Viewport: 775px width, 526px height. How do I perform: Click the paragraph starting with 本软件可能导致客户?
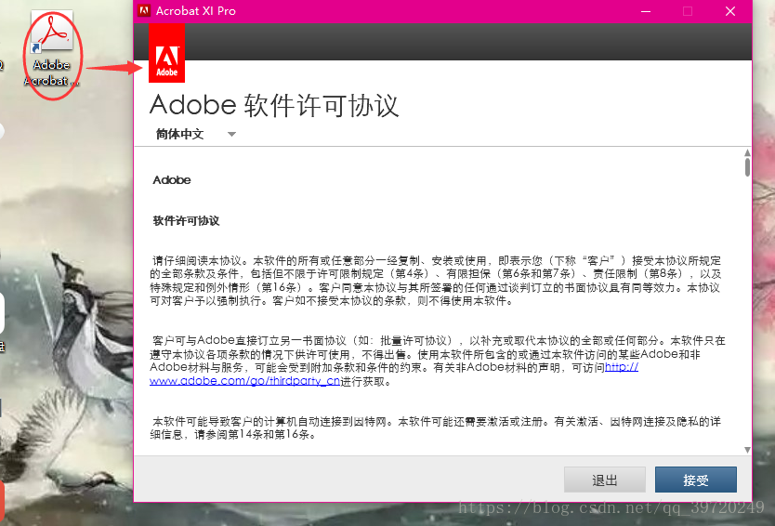click(436, 428)
